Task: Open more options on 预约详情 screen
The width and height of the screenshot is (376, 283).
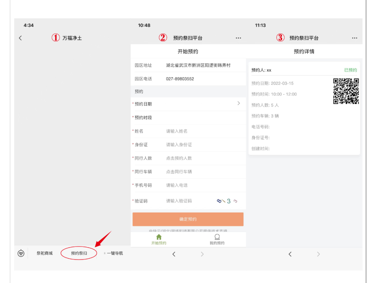Action: 354,38
